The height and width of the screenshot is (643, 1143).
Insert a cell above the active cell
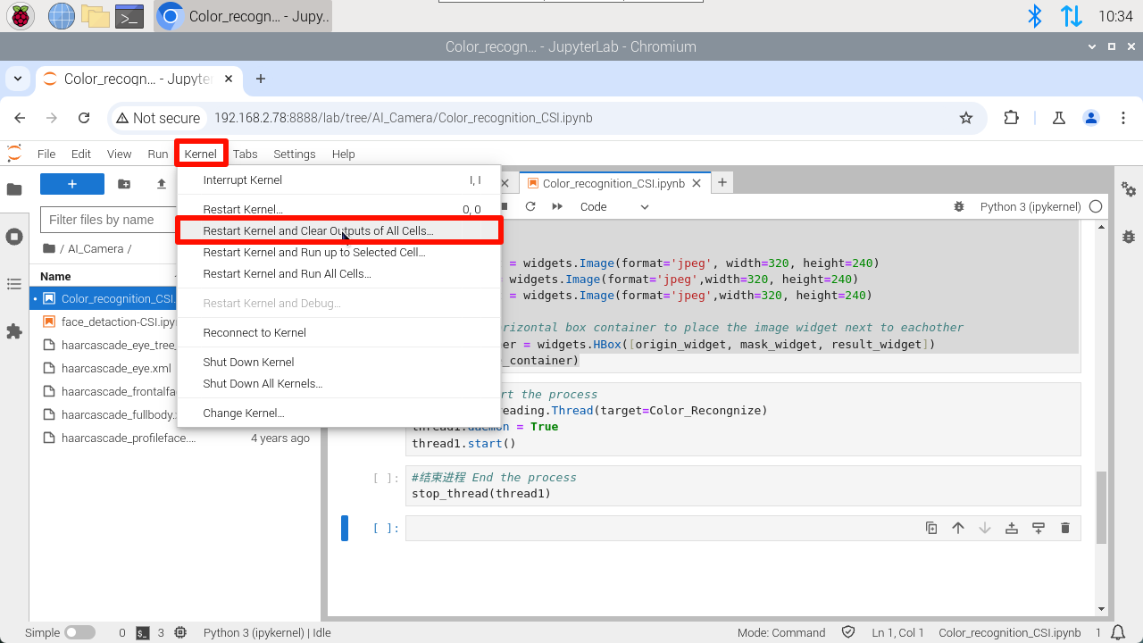(x=1012, y=528)
